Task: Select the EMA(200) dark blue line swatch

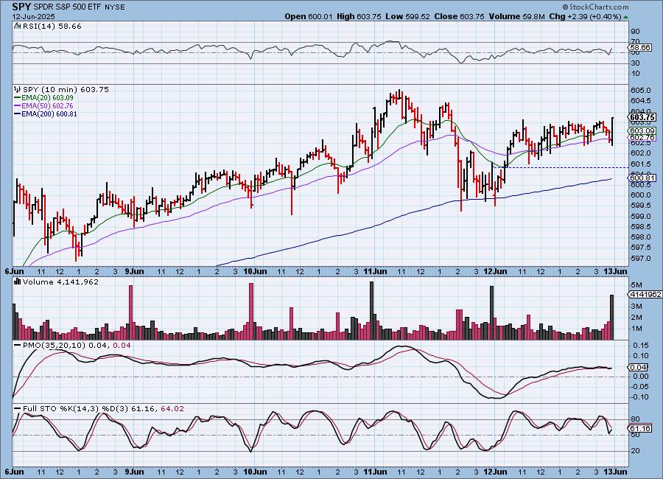Action: 18,113
